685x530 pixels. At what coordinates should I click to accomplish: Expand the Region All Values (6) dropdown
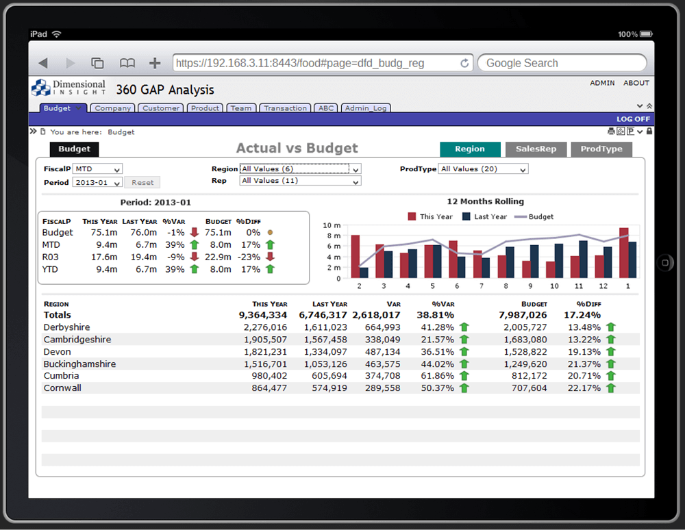[x=299, y=168]
